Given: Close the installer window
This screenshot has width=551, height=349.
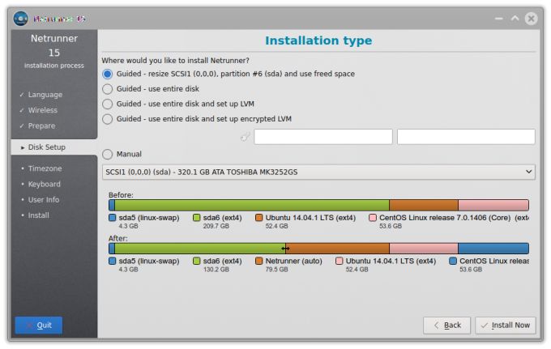Looking at the screenshot, I should click(x=531, y=19).
